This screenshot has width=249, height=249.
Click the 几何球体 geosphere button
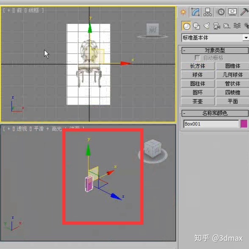pyautogui.click(x=232, y=75)
